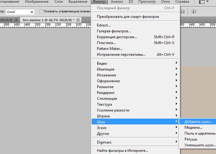Close the Без имени-1 document tab
This screenshot has width=216, height=154.
click(78, 20)
